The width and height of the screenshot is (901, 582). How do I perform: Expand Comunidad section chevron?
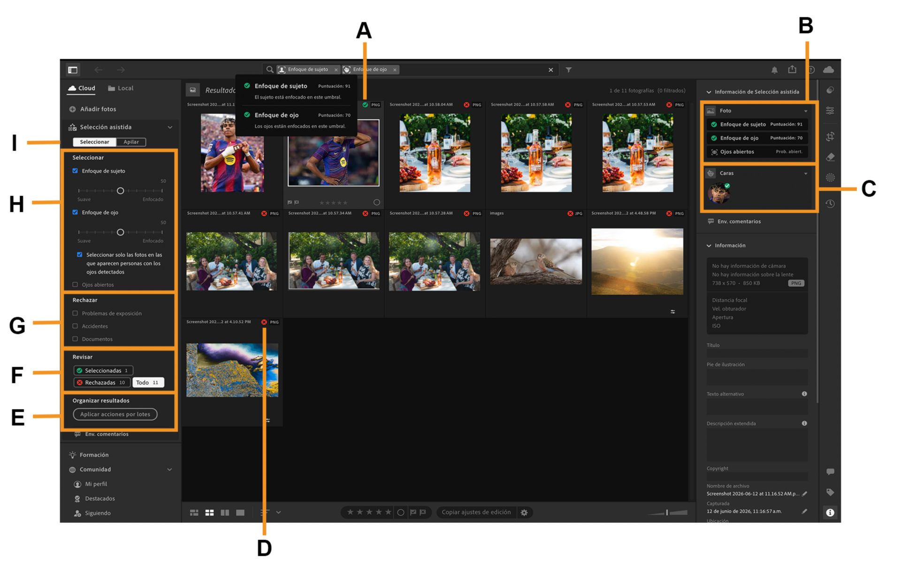click(169, 469)
